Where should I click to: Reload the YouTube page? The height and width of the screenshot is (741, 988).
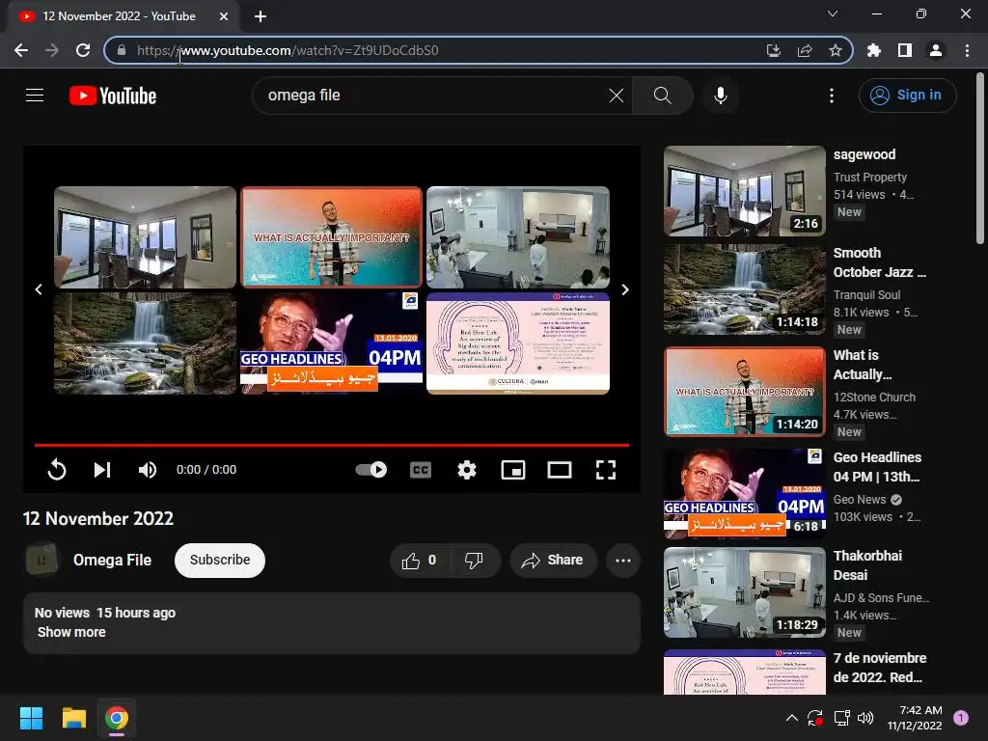tap(83, 50)
